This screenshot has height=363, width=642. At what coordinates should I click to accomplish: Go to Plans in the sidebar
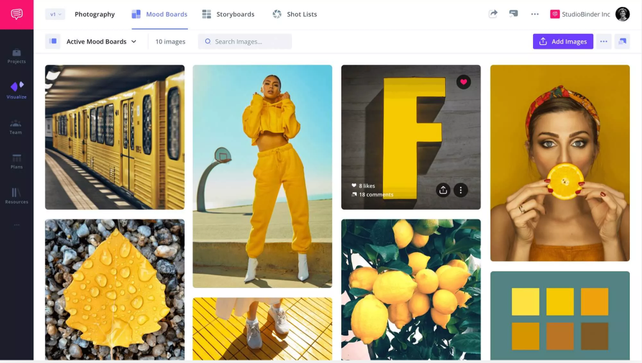click(x=17, y=161)
